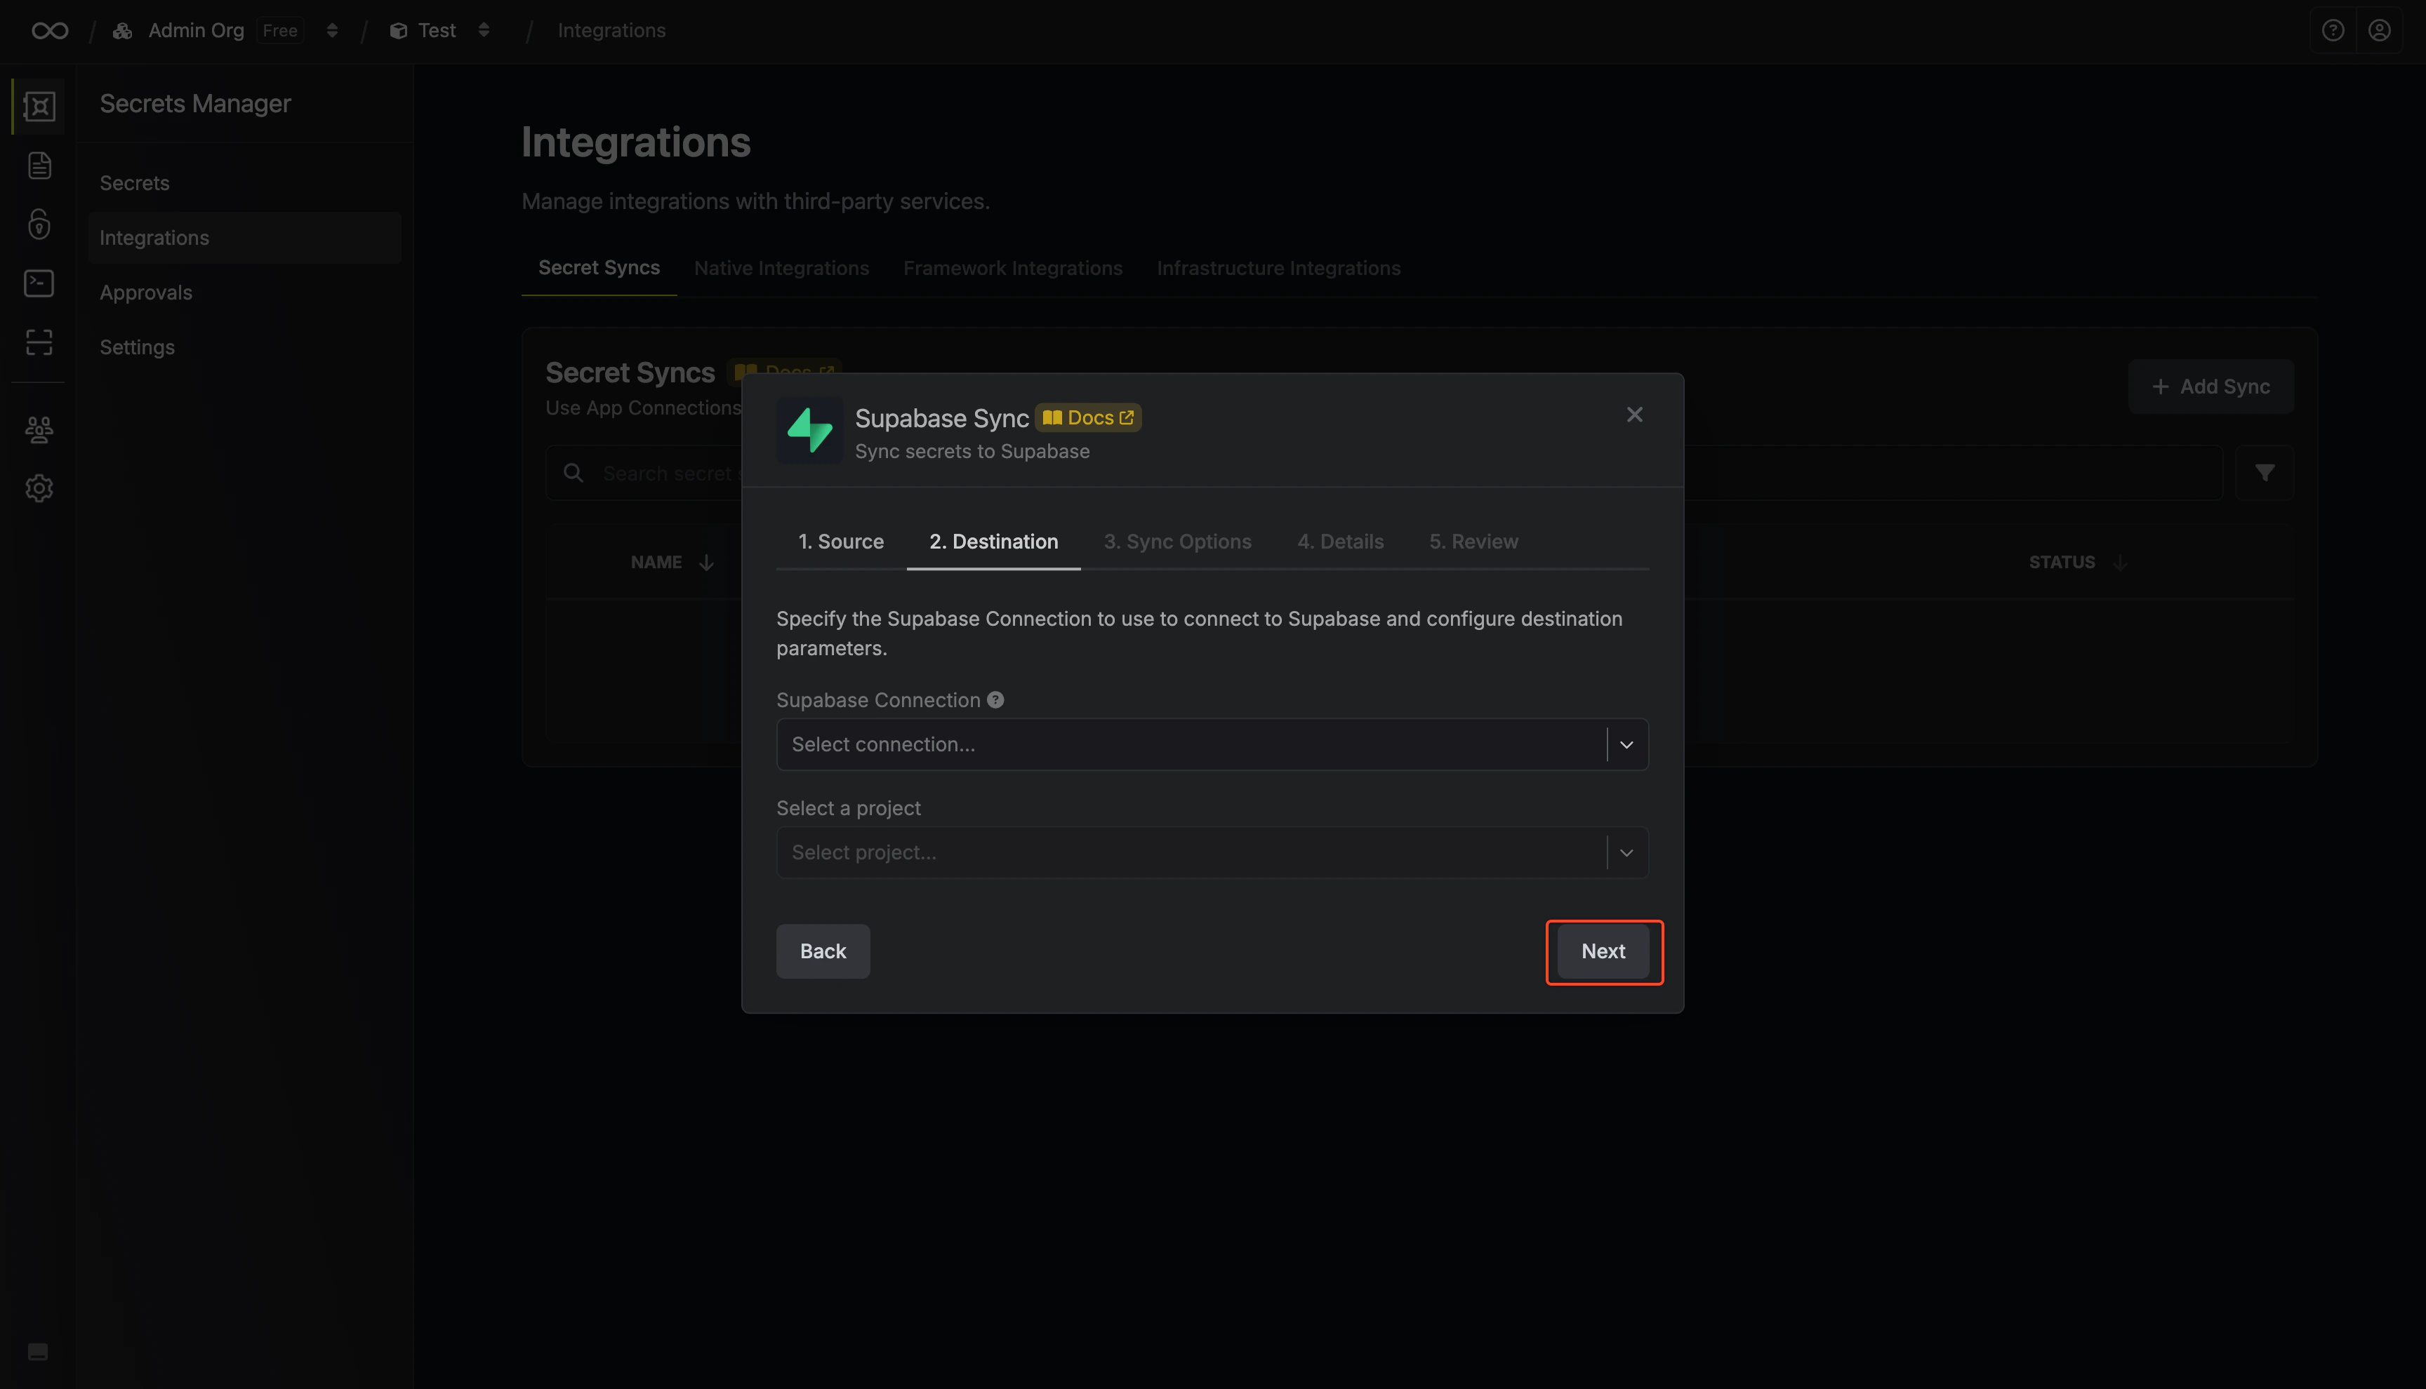Click the infinity logo in top bar
2426x1389 pixels.
(x=50, y=31)
